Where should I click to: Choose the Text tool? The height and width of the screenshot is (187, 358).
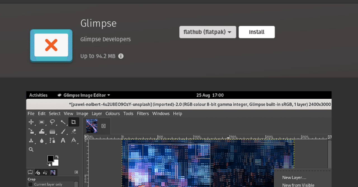[63, 141]
